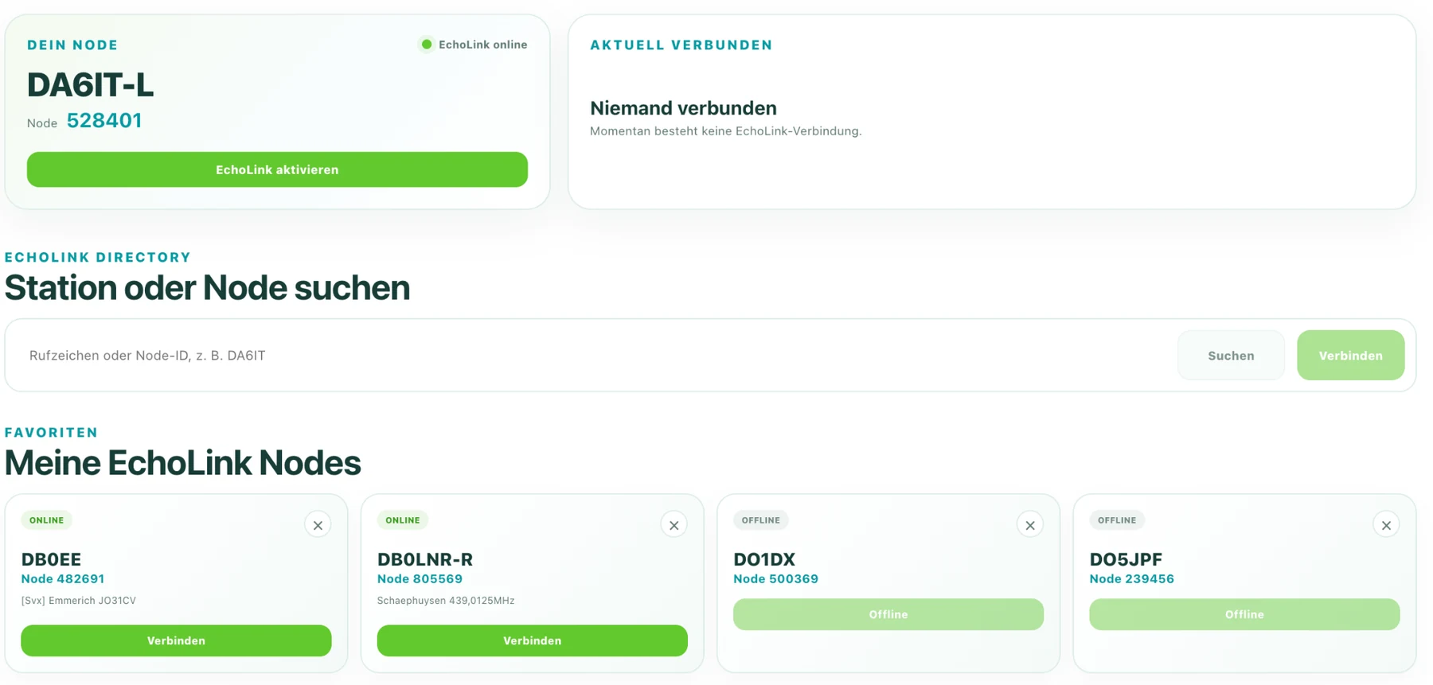Click the Suchen button

coord(1231,356)
